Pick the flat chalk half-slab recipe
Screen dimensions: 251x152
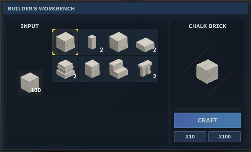145,43
